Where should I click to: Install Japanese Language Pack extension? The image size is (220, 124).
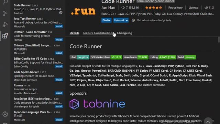pyautogui.click(x=59, y=120)
